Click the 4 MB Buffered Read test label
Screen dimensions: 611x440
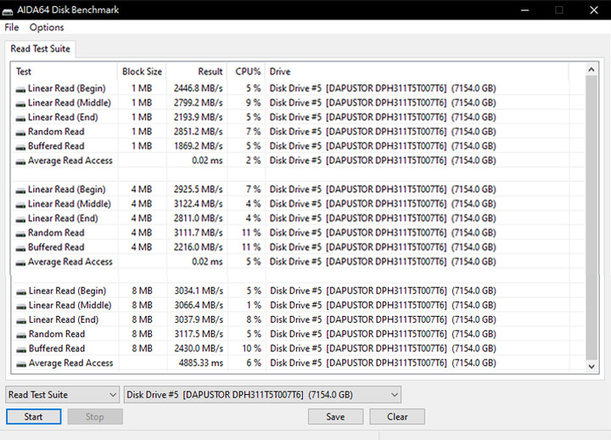(x=56, y=247)
